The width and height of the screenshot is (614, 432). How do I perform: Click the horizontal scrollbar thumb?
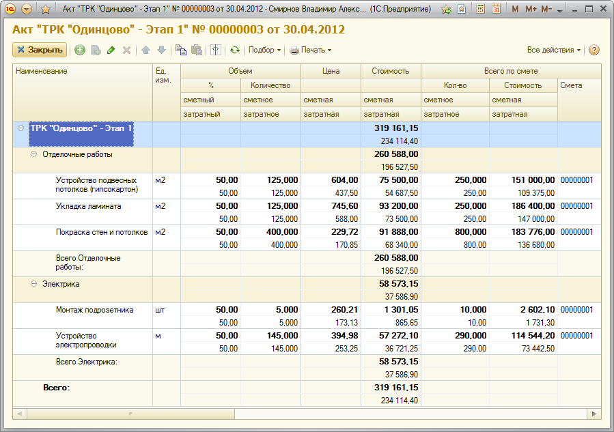130,414
